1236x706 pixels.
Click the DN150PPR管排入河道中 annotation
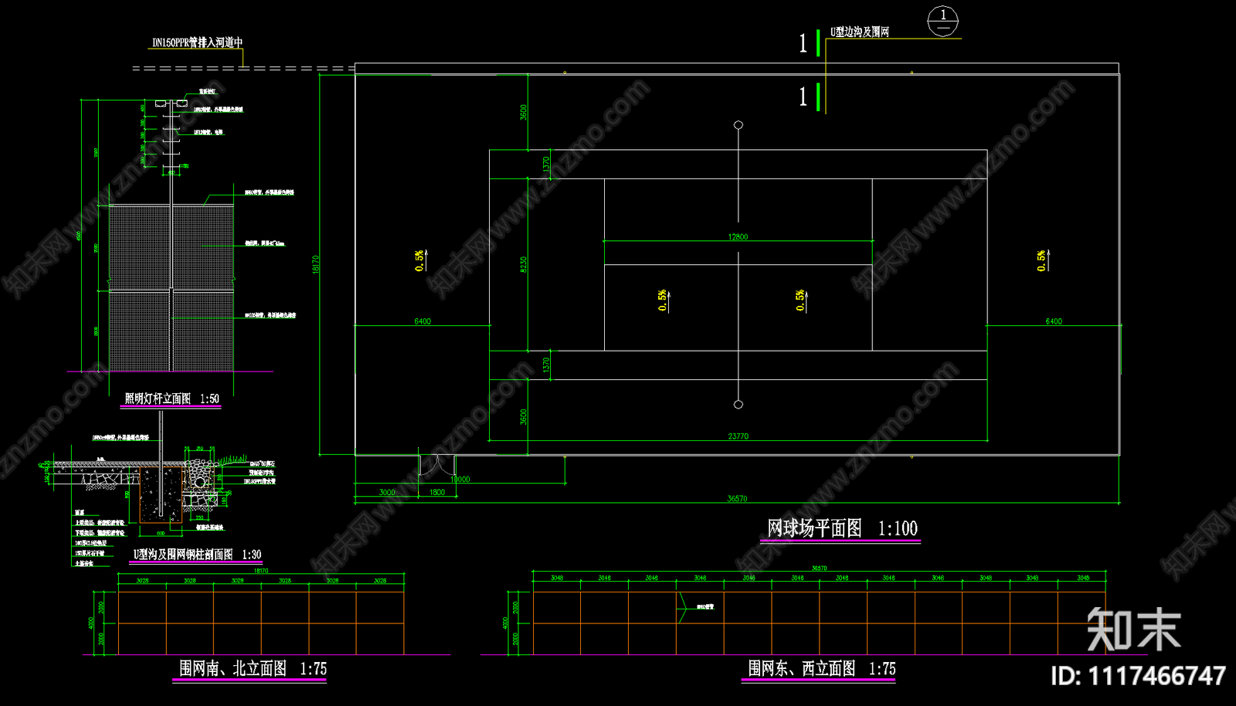click(x=197, y=42)
